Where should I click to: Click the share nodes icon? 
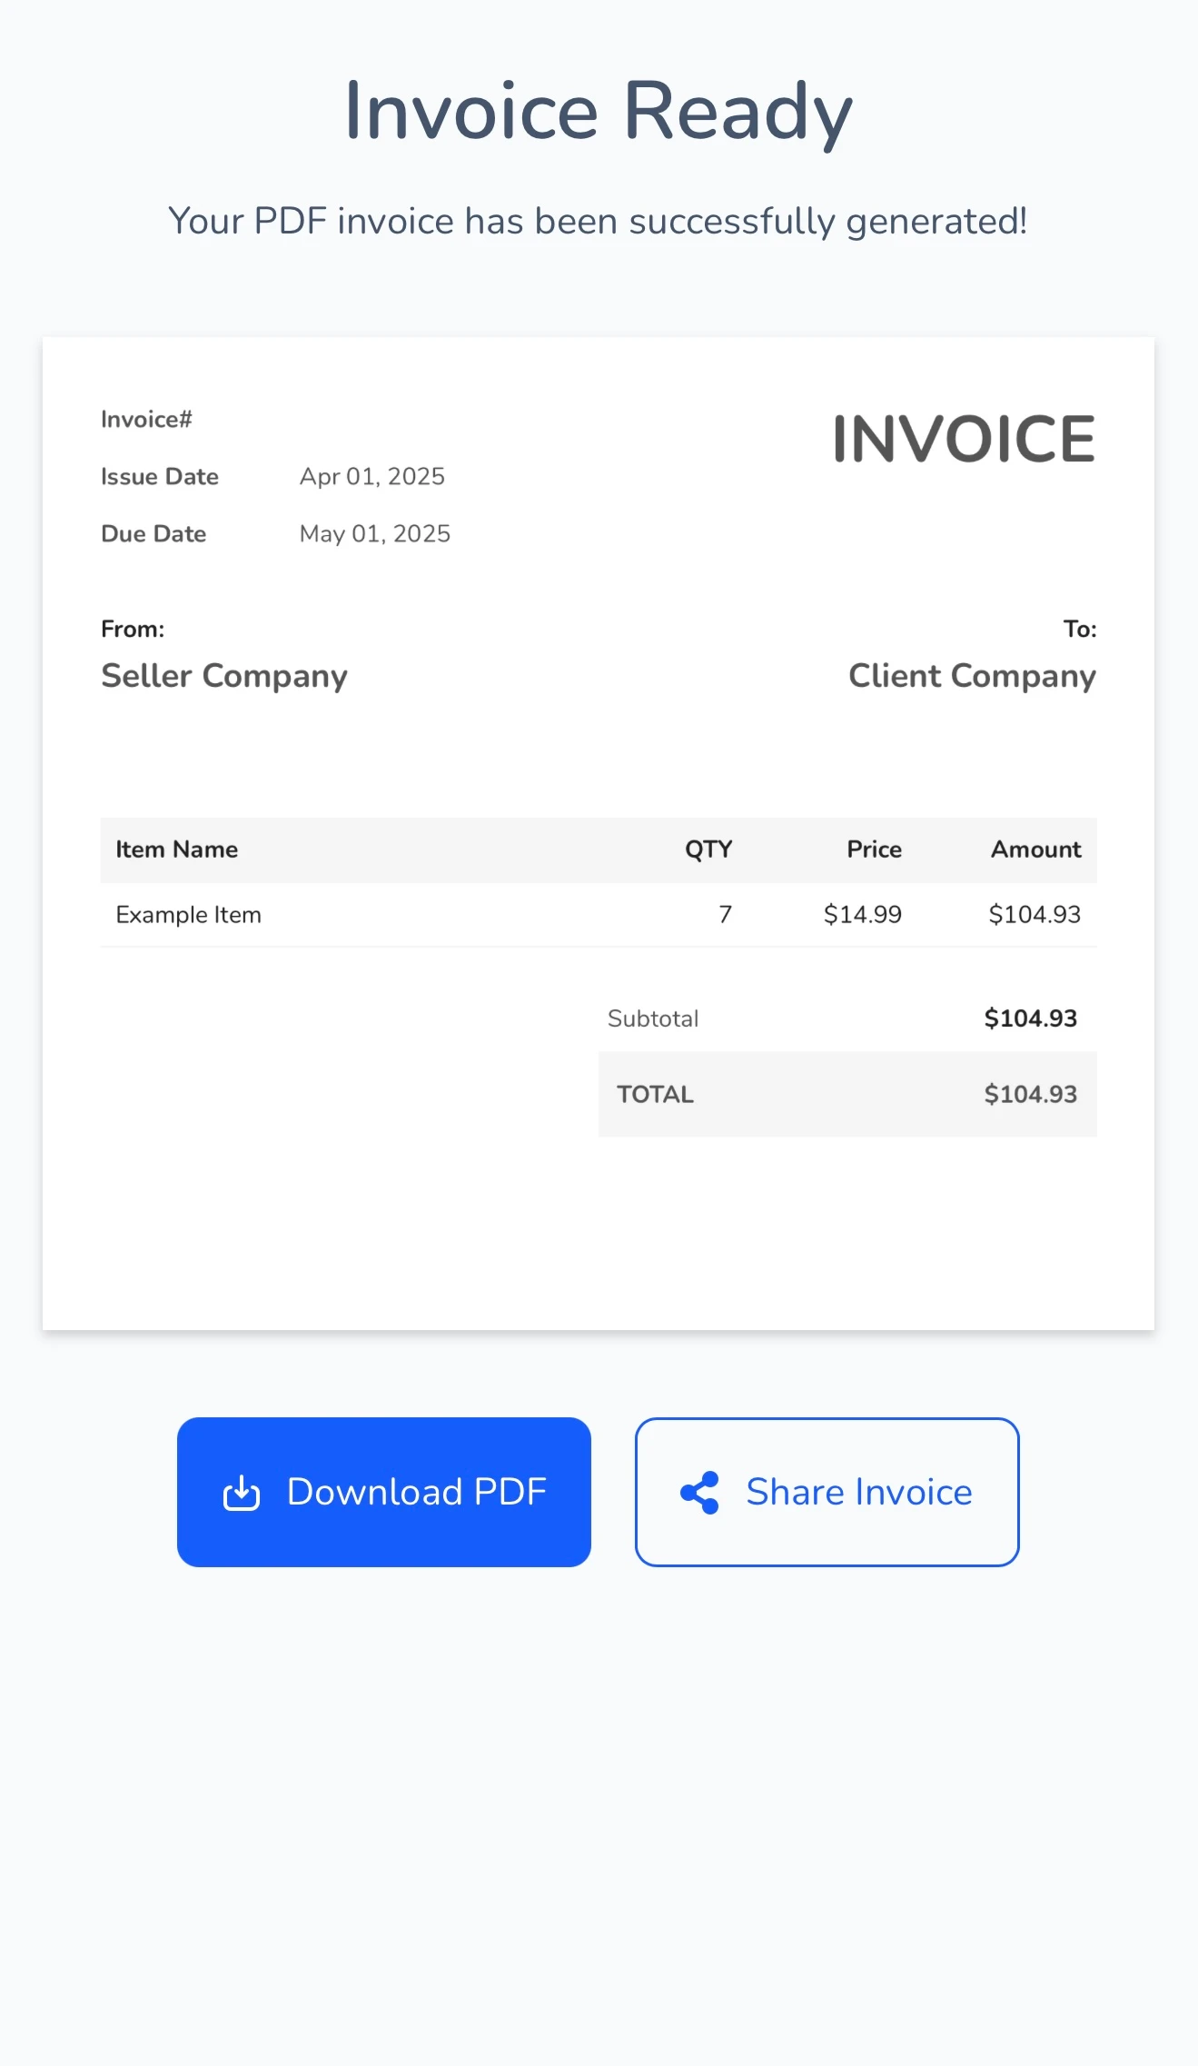click(699, 1493)
